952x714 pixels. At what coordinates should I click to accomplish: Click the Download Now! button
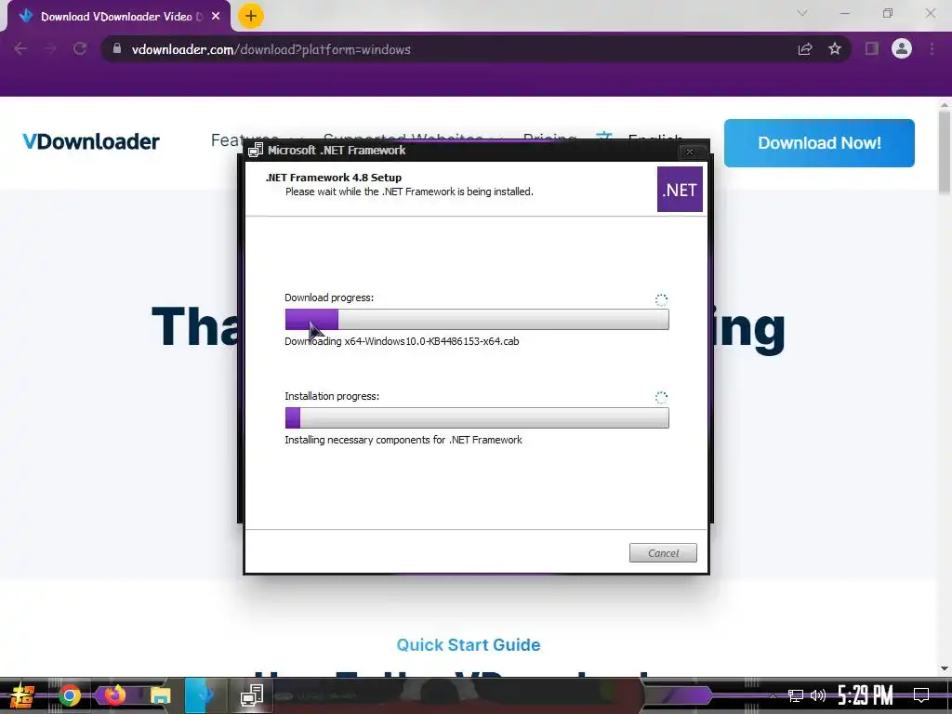pos(819,142)
